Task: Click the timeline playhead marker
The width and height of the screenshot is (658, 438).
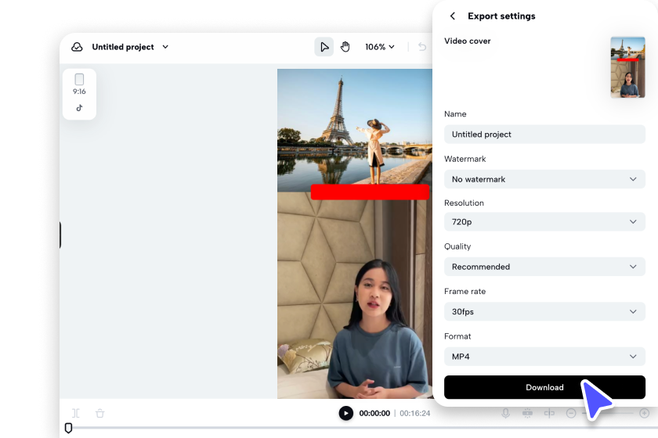Action: (68, 428)
